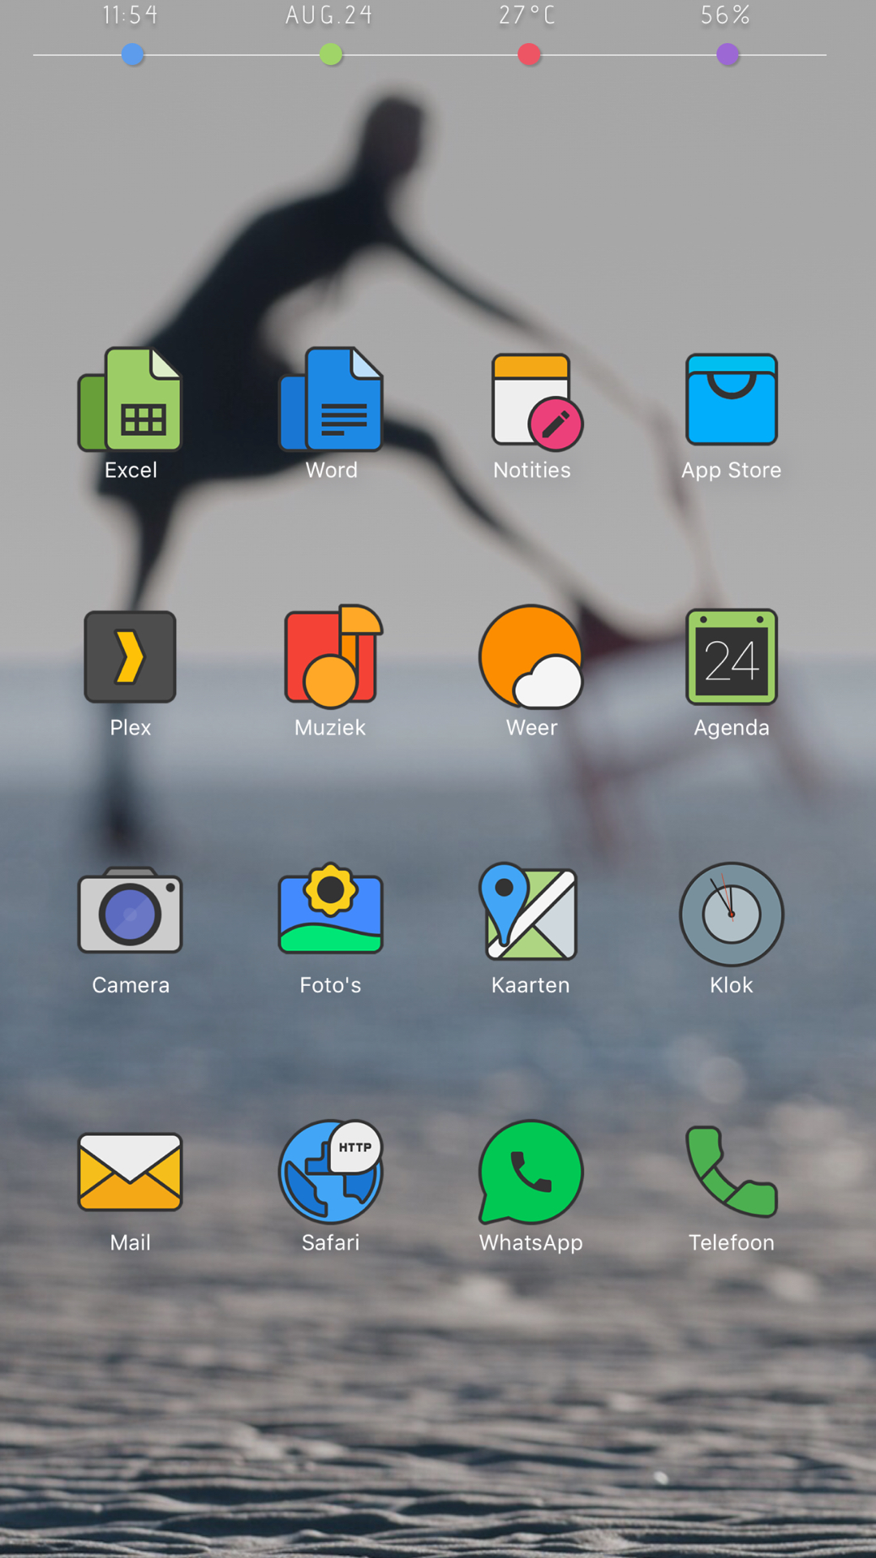Open the Excel app
This screenshot has height=1558, width=876.
coord(130,399)
